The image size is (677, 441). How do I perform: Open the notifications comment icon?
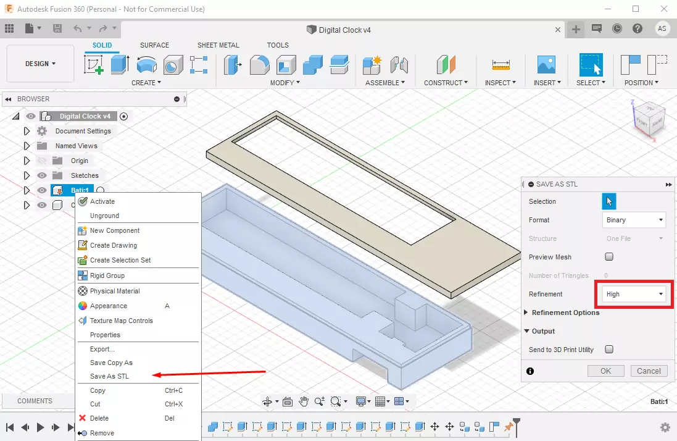(x=597, y=29)
